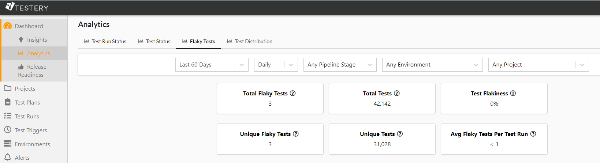
Task: Select the Test Status tab
Action: click(x=154, y=41)
